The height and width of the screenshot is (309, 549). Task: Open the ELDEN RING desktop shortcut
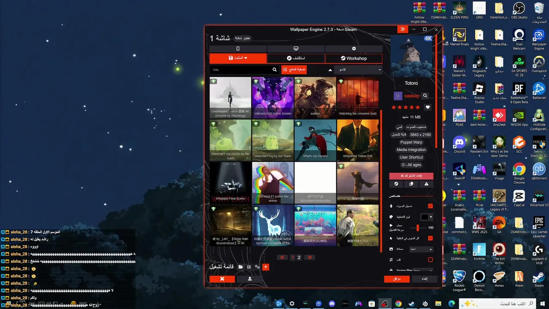coord(459,11)
